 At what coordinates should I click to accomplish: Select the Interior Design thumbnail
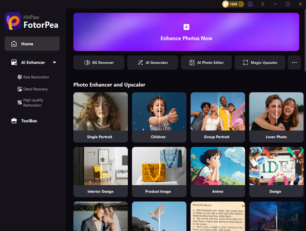click(x=101, y=166)
